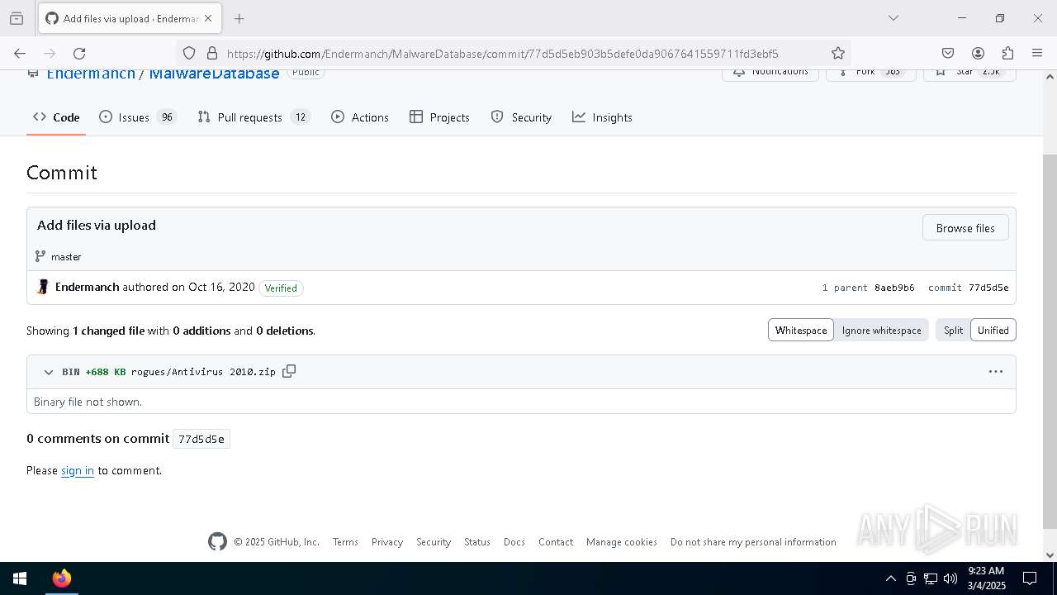1057x595 pixels.
Task: Open parent commit 8aeb9b6
Action: pos(894,288)
